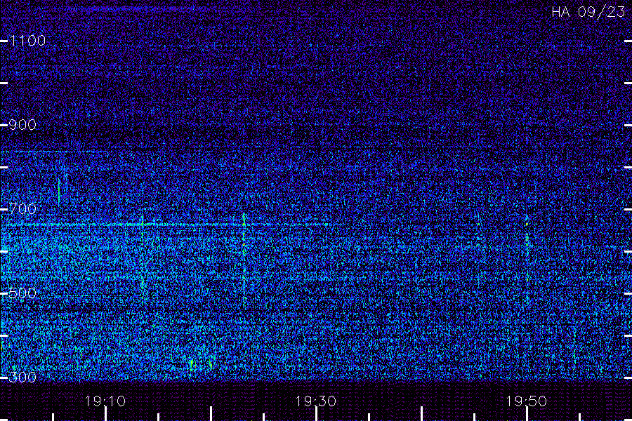Screen dimensions: 632x421
Task: Click the 19:30 time axis label
Action: pos(315,401)
